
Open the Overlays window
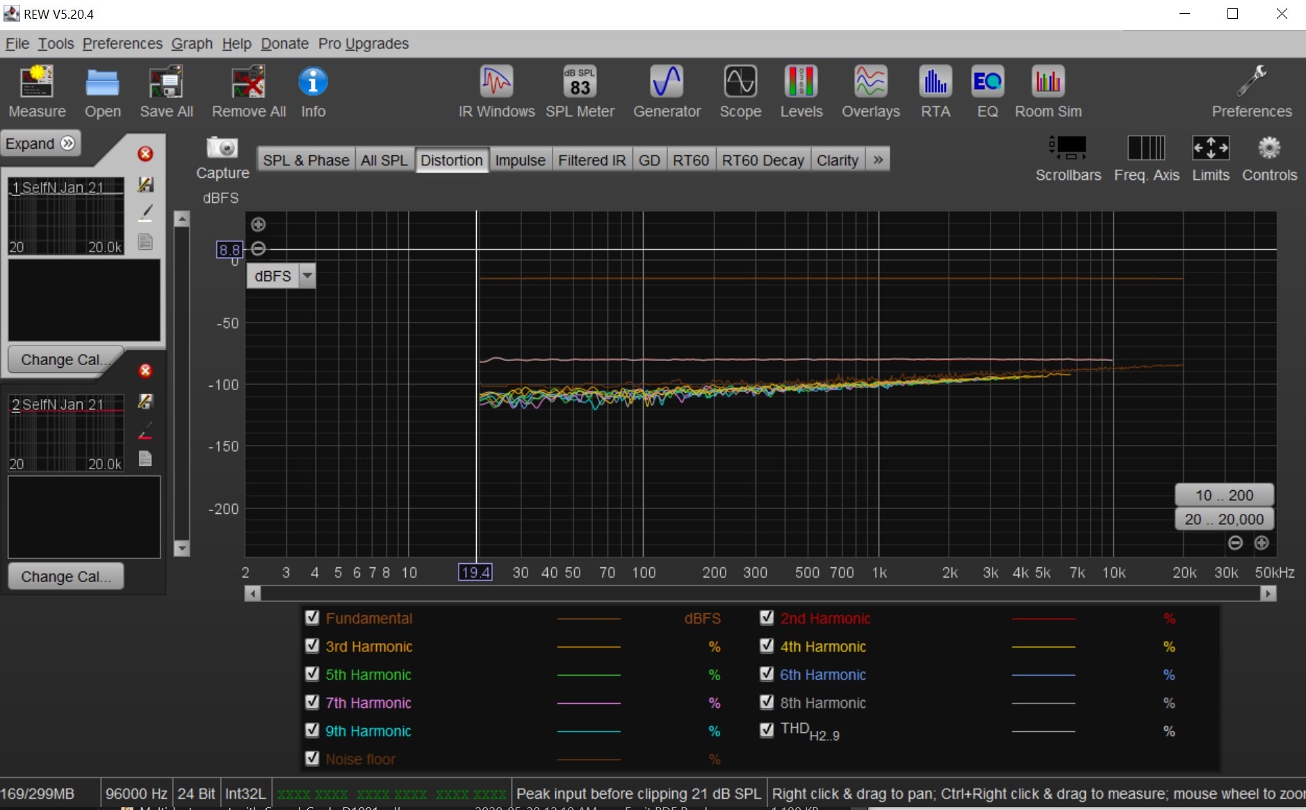(870, 91)
